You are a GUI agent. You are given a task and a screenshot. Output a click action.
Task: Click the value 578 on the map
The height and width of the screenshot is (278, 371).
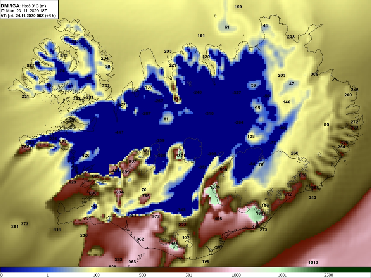tap(345, 142)
